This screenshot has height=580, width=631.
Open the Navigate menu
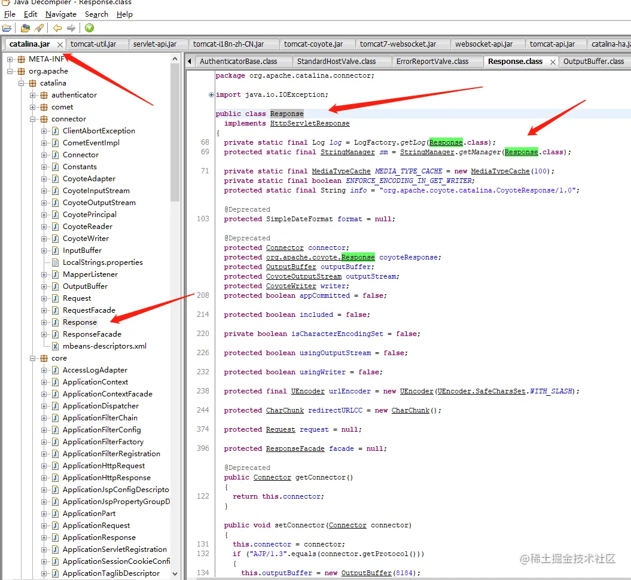(x=61, y=14)
